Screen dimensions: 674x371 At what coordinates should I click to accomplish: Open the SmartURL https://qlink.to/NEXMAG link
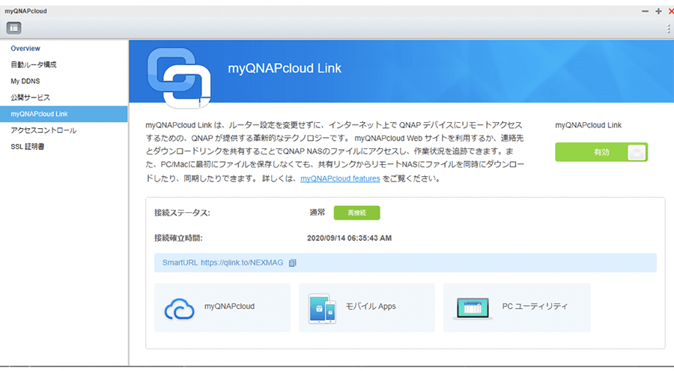(222, 262)
